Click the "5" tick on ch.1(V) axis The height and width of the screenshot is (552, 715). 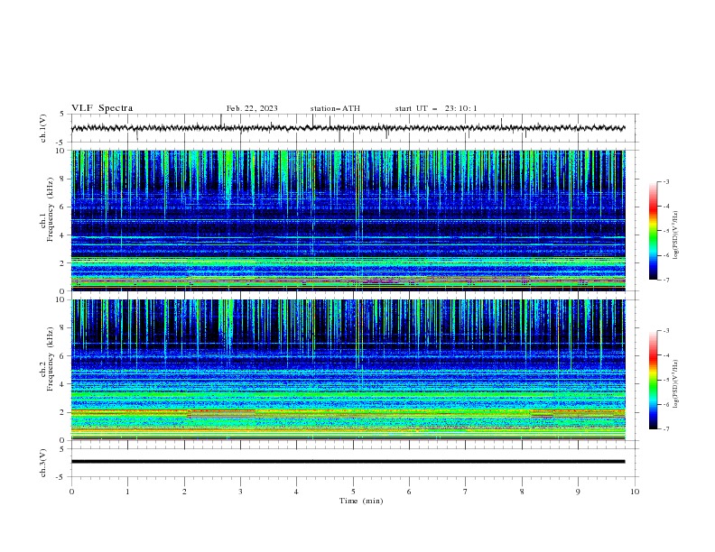[61, 114]
